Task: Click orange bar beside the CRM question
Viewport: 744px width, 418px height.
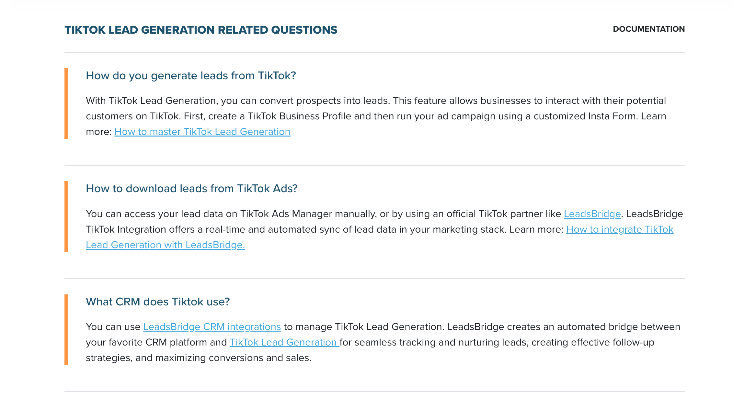Action: (66, 330)
